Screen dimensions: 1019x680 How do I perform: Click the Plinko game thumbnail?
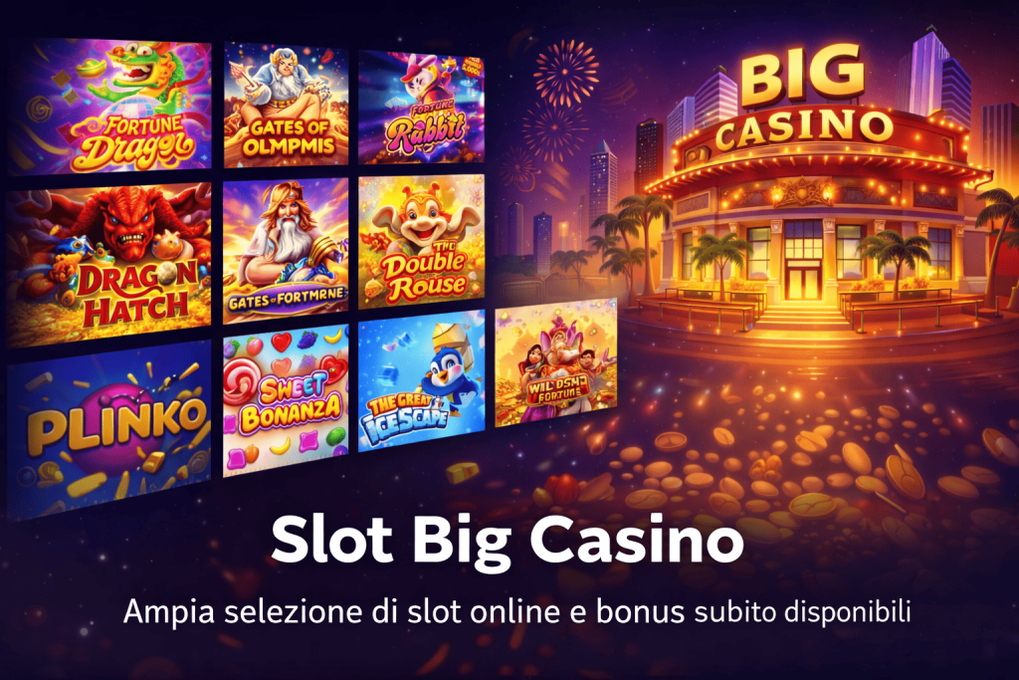pos(109,429)
